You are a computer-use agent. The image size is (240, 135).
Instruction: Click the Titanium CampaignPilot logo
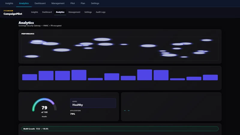(x=13, y=13)
